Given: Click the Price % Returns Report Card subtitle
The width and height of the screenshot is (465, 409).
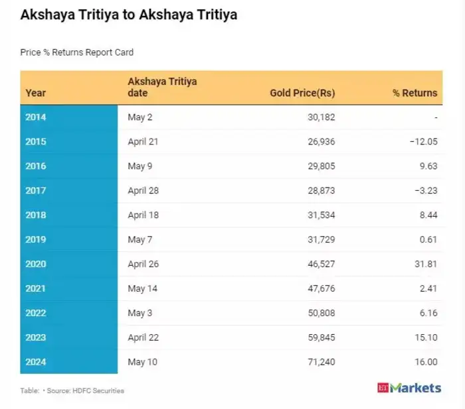Looking at the screenshot, I should tap(77, 52).
